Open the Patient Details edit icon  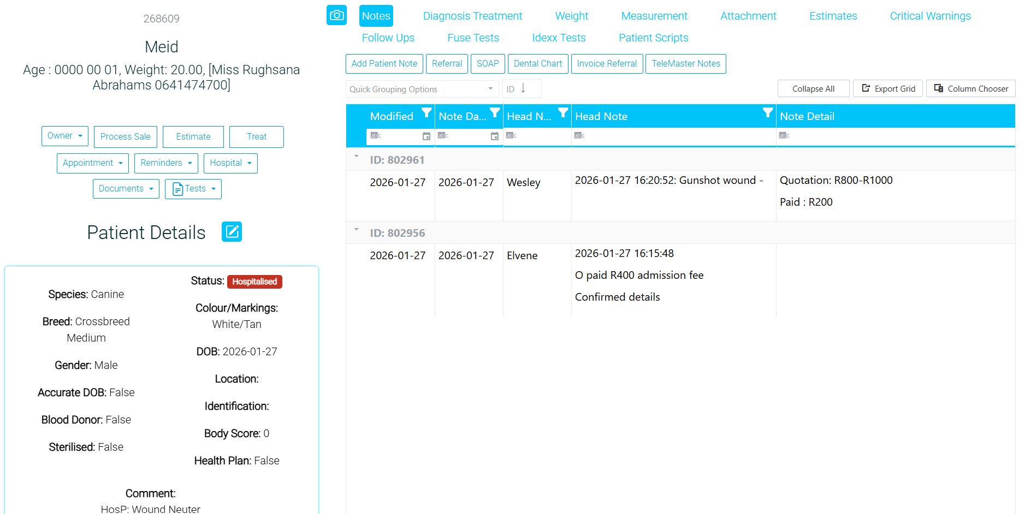tap(232, 232)
